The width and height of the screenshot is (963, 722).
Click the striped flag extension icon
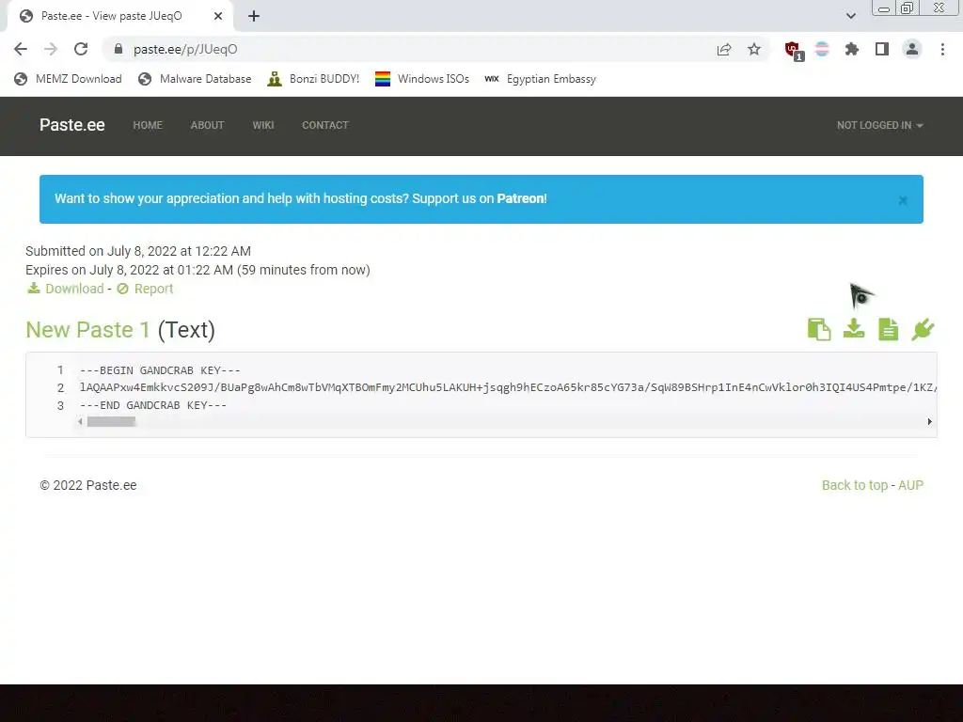[822, 49]
